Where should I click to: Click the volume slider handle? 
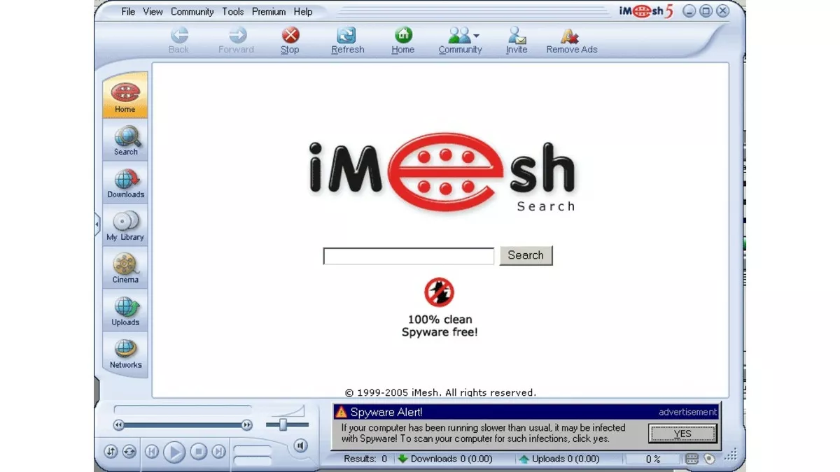(x=283, y=424)
